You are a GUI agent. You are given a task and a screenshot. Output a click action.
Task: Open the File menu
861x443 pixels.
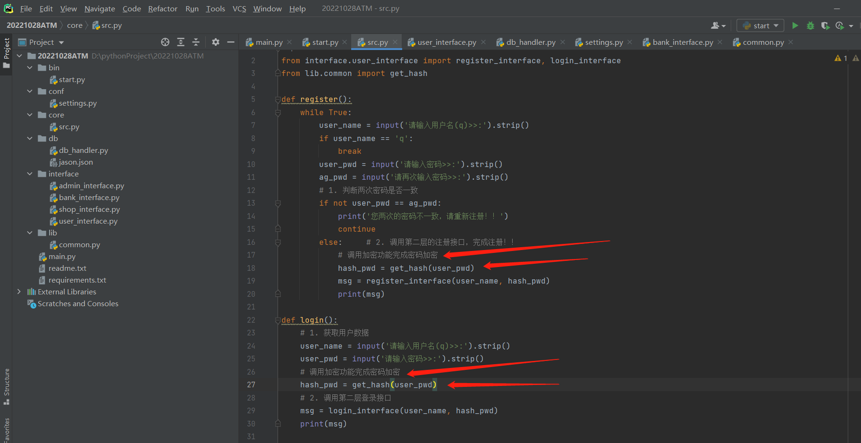pos(26,8)
